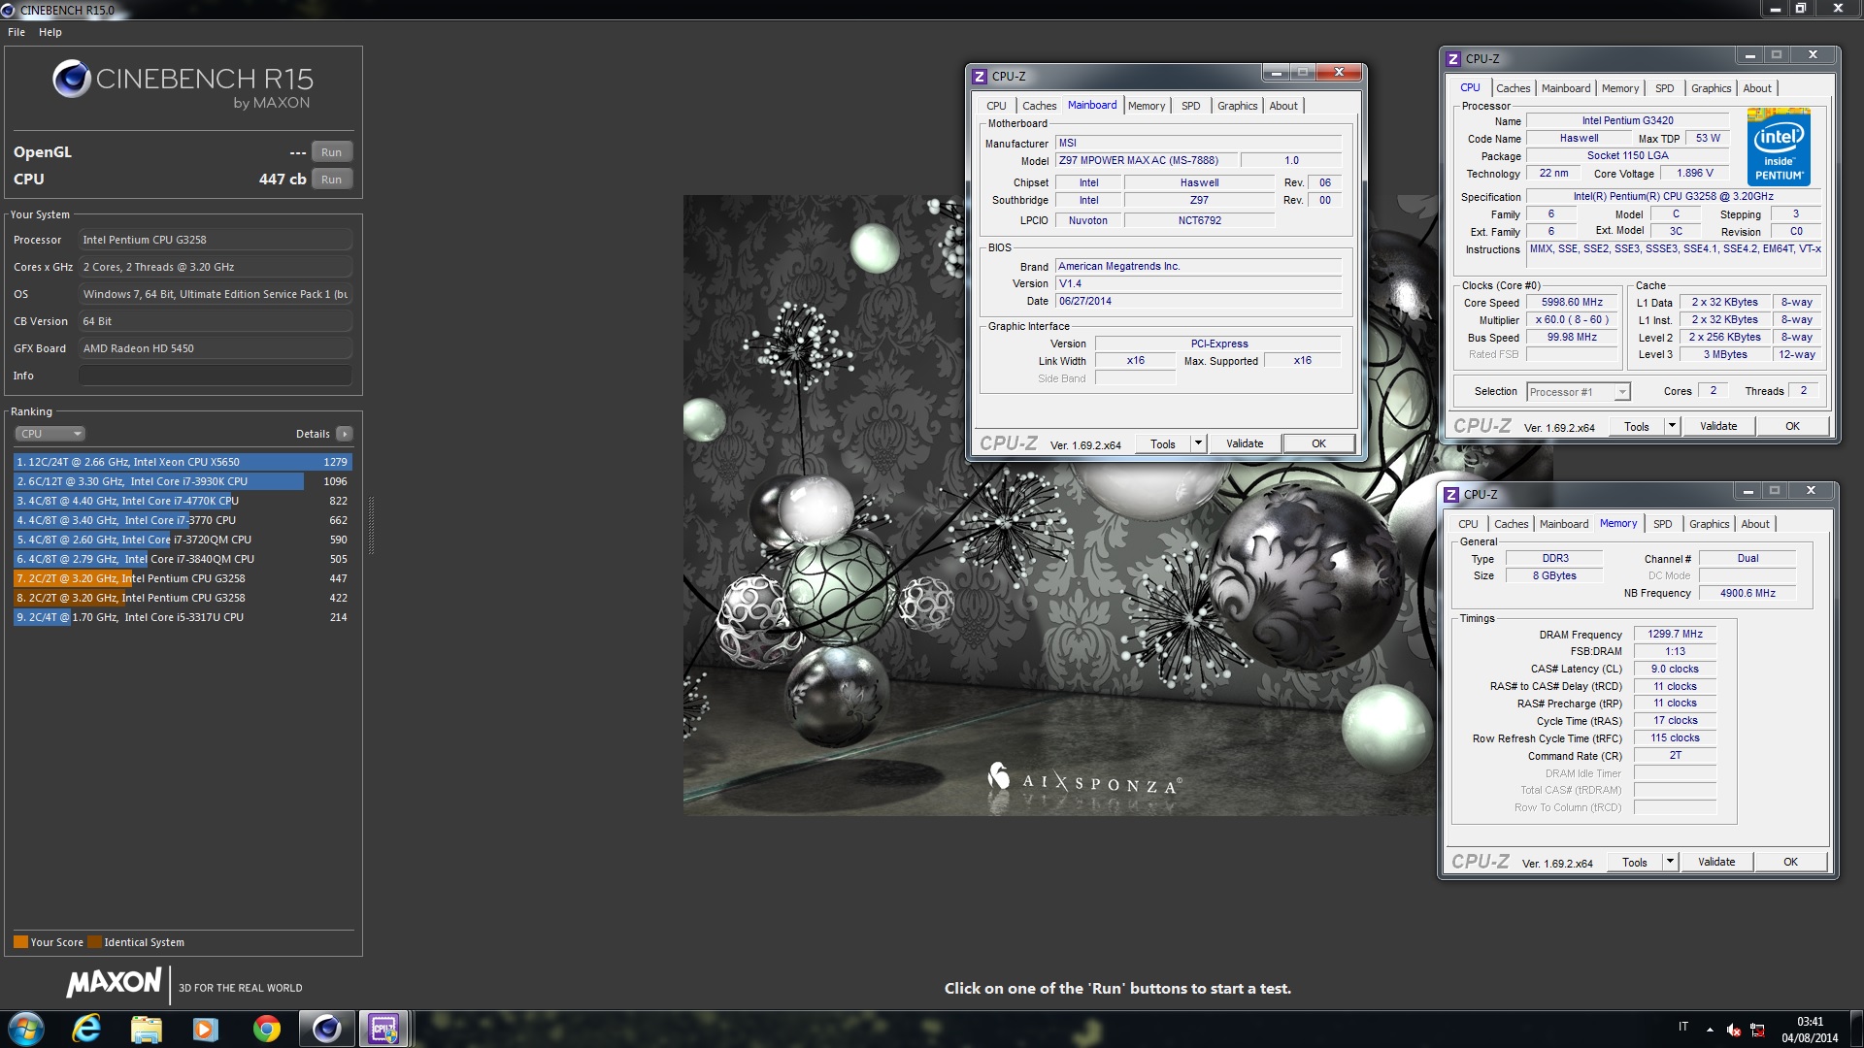Open Windows Media Player taskbar icon
The width and height of the screenshot is (1864, 1048).
coord(205,1029)
